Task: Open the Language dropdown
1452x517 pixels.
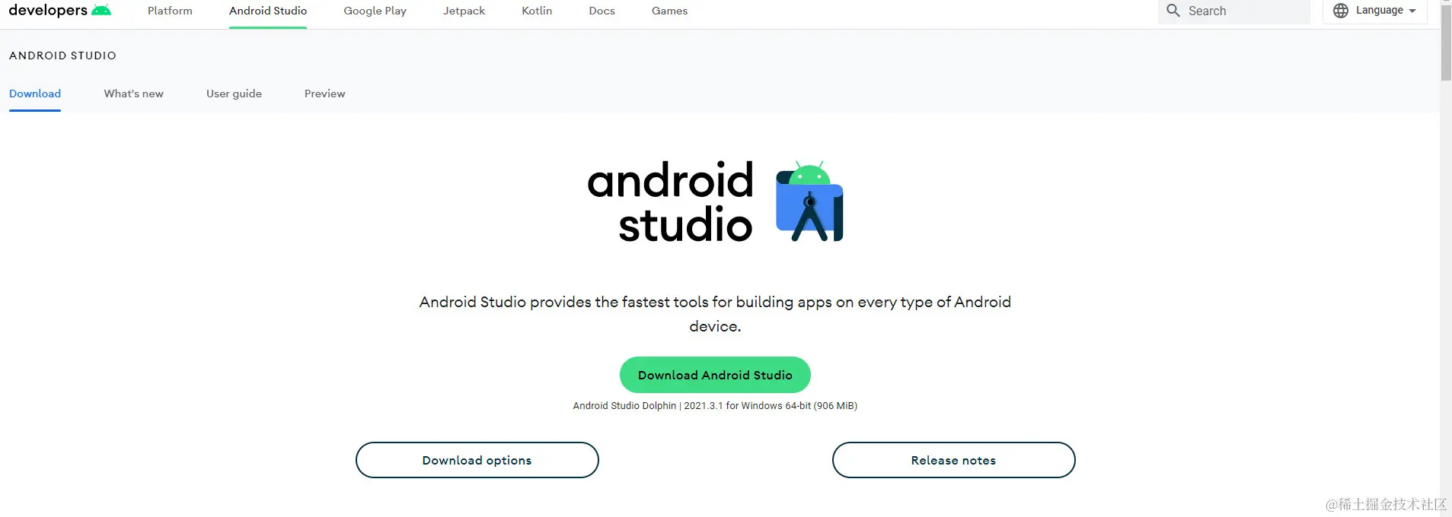Action: tap(1375, 11)
